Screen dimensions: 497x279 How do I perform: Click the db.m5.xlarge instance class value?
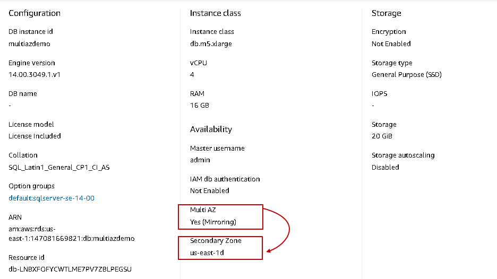[211, 43]
